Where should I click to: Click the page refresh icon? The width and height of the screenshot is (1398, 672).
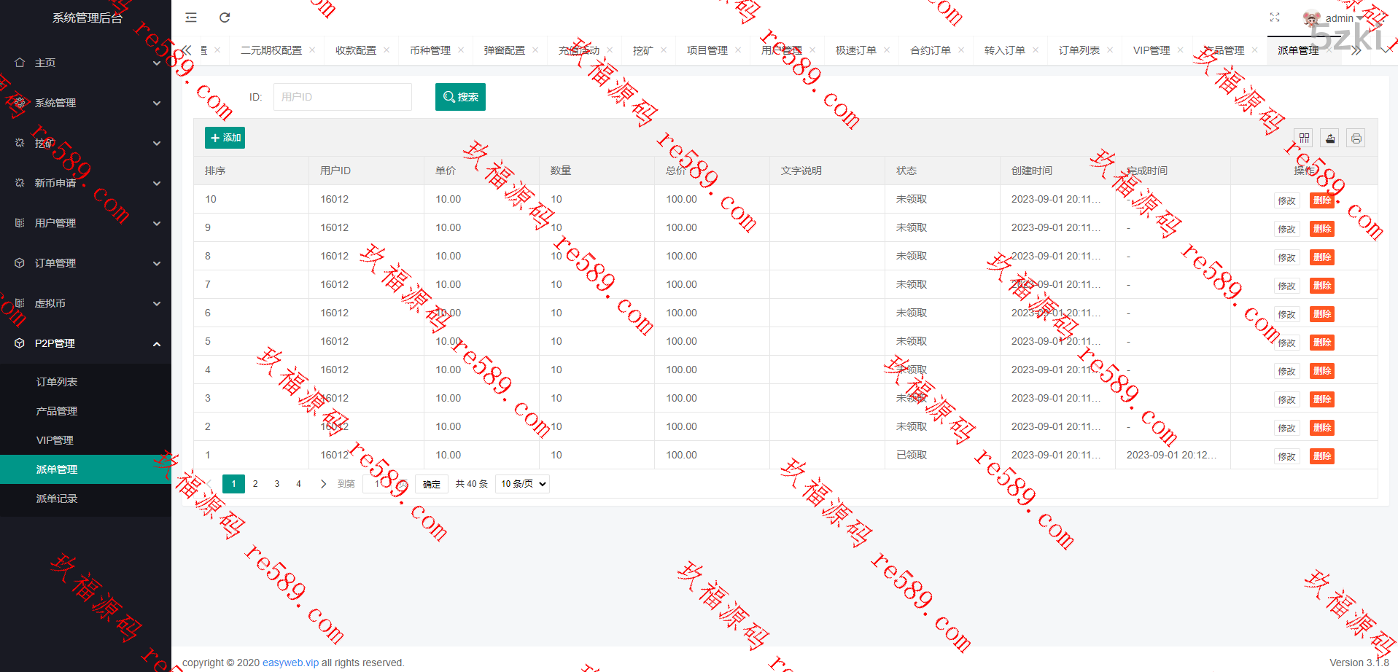tap(225, 17)
